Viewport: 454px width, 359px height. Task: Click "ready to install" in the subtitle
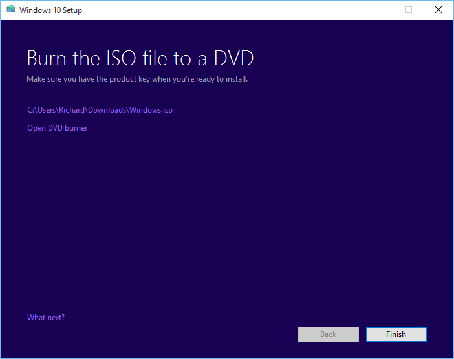[x=221, y=79]
